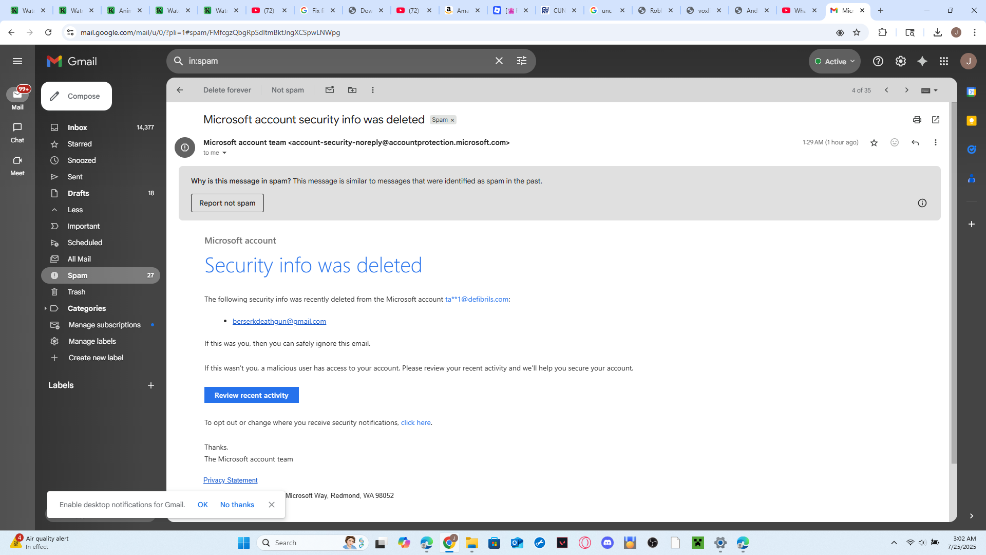Open Google apps grid

pyautogui.click(x=944, y=61)
